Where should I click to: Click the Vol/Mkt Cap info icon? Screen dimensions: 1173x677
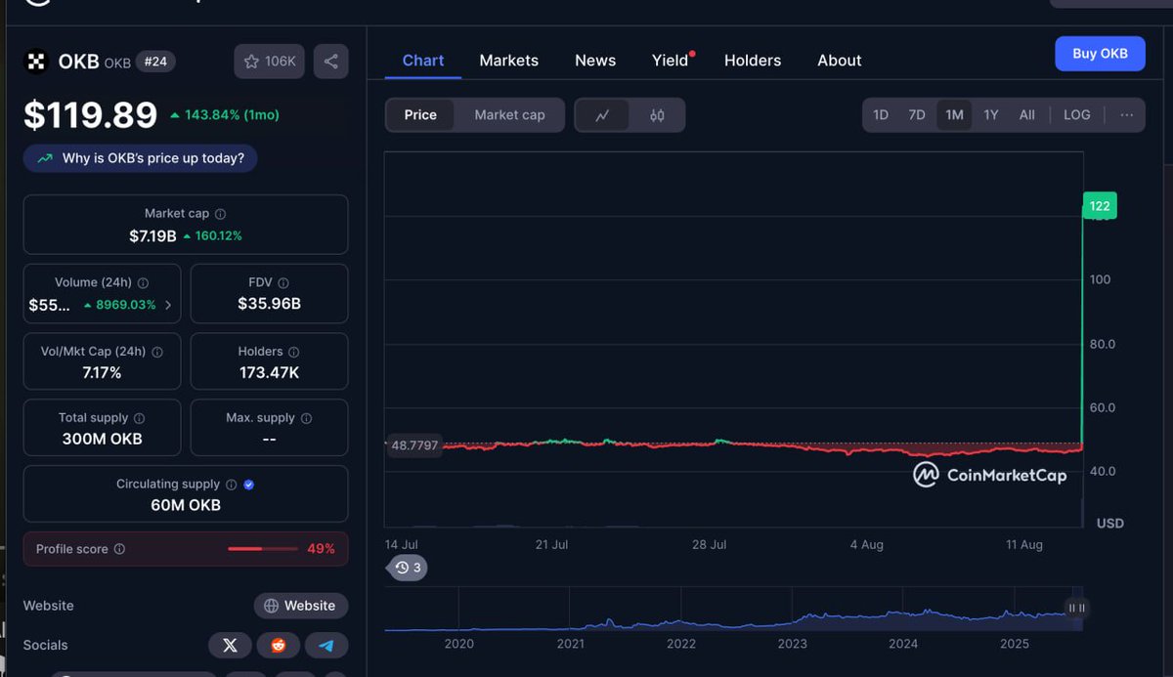(157, 352)
